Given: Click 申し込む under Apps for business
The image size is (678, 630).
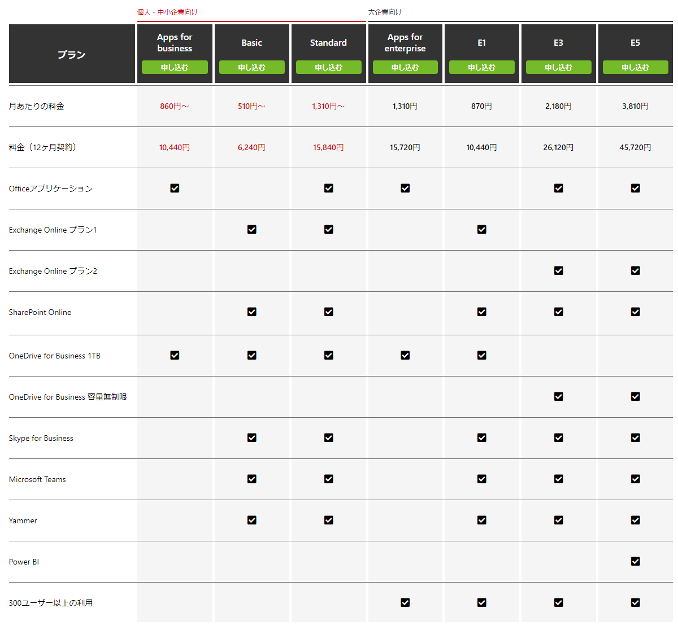Looking at the screenshot, I should click(175, 67).
